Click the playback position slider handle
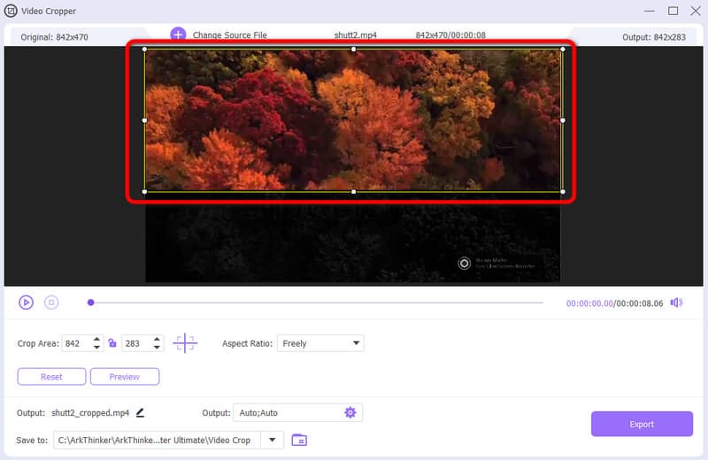The height and width of the screenshot is (460, 708). pos(91,303)
